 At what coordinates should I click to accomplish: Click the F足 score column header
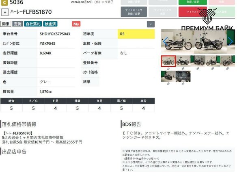56,101
